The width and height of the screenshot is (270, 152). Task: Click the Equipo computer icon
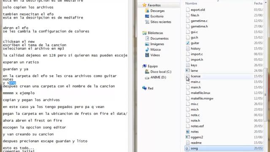click(x=144, y=66)
